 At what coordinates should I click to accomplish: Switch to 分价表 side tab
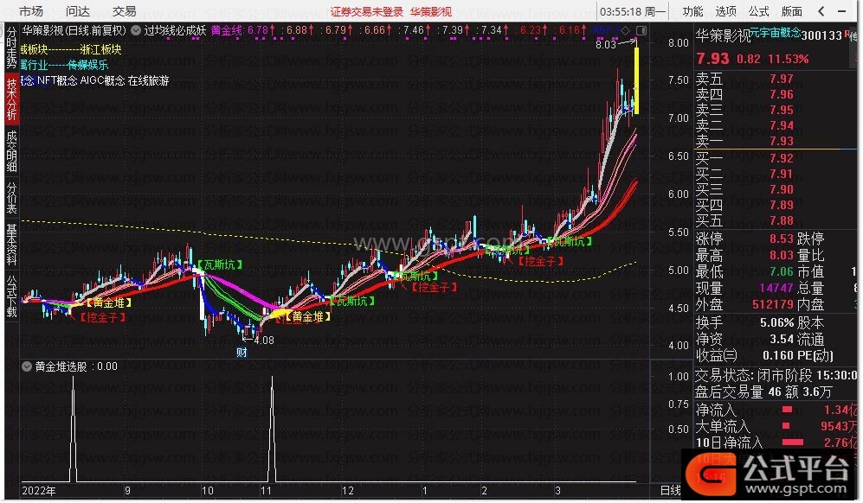11,198
